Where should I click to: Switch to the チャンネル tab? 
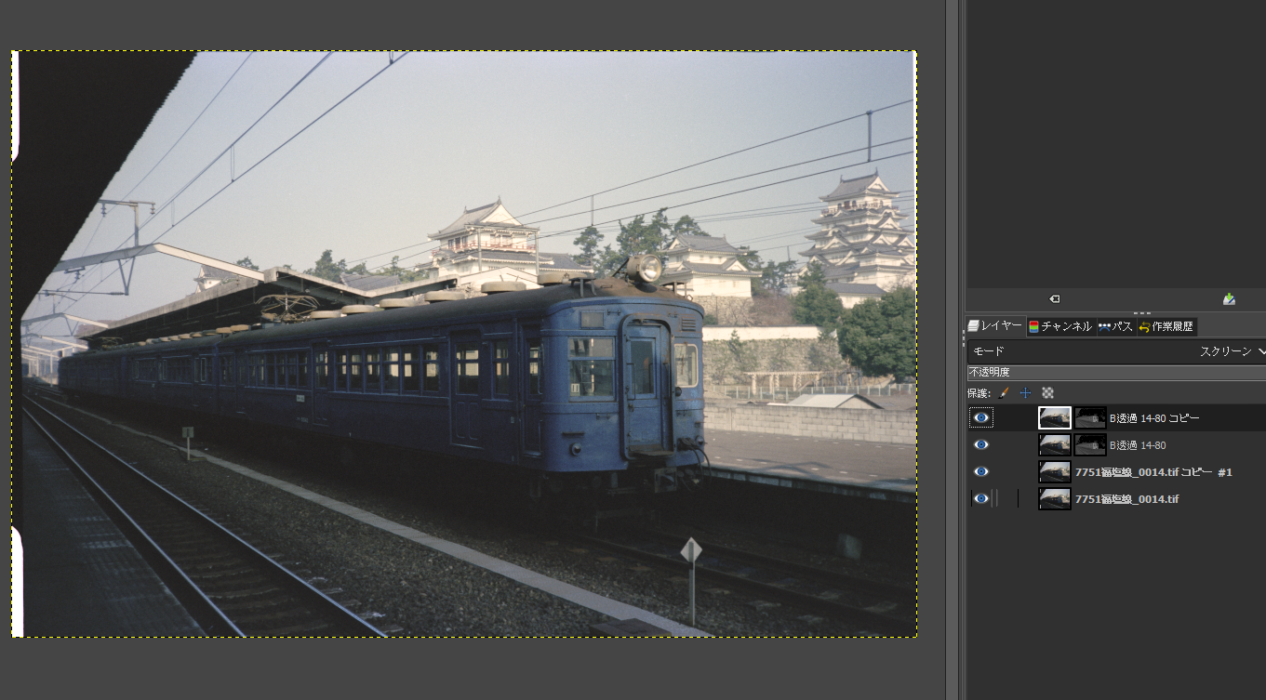tap(1059, 326)
